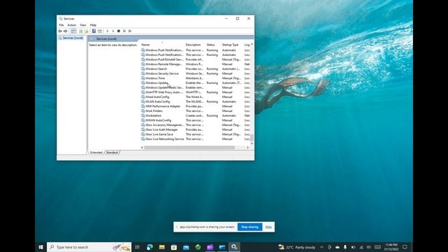Viewport: 448px width, 252px height.
Task: Click the Stop sharing button
Action: [x=250, y=227]
